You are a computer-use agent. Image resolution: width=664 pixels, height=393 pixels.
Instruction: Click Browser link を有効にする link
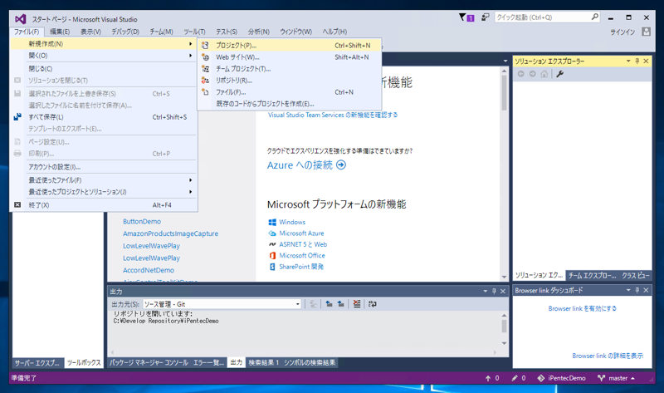[x=583, y=308]
